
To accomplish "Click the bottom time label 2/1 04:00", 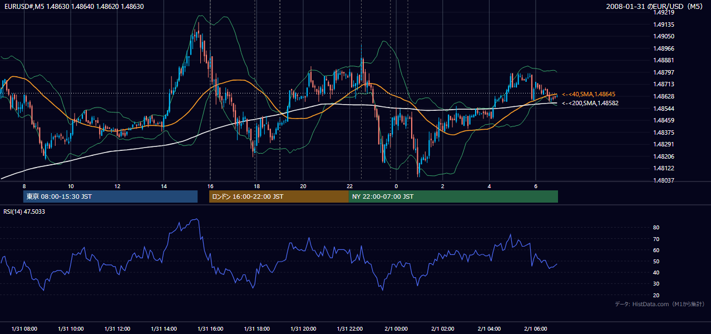I will (490, 329).
